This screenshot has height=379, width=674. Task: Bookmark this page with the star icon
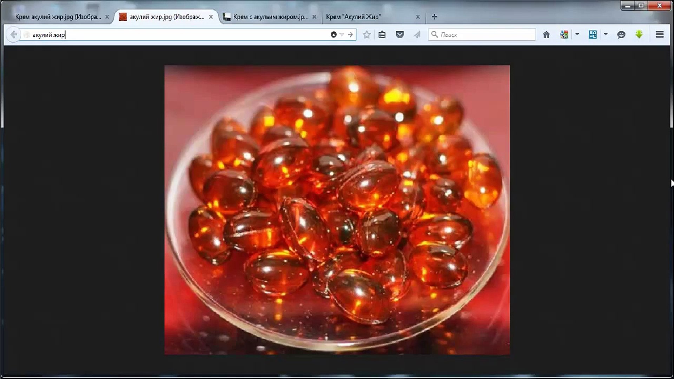[x=367, y=34]
